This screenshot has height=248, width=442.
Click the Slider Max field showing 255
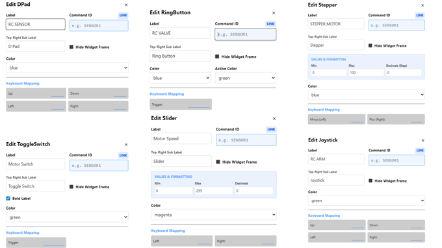(x=213, y=191)
